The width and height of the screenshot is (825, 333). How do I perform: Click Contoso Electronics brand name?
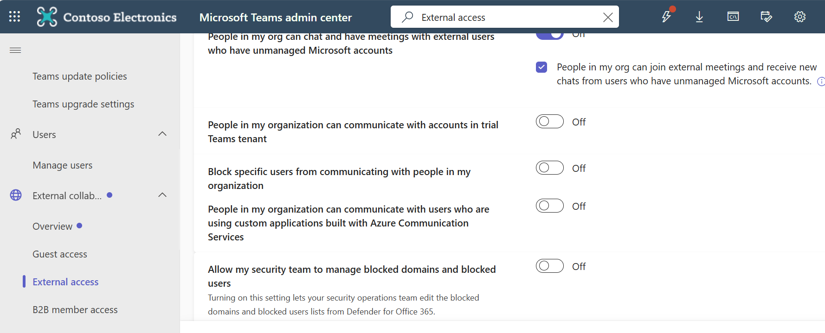pos(120,17)
